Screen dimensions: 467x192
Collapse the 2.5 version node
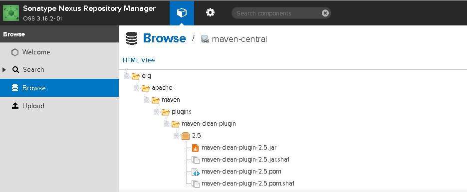[177, 136]
